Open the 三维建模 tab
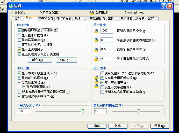Screen dimensions: 179x133 pos(126,19)
